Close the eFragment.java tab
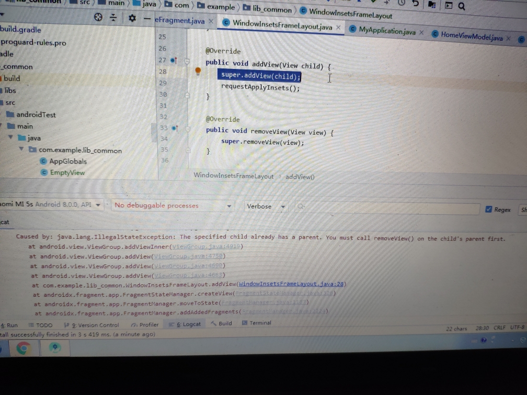527x395 pixels. click(211, 21)
